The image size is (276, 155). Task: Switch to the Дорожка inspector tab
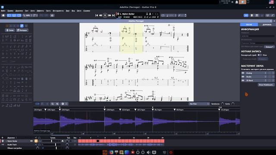point(267,25)
